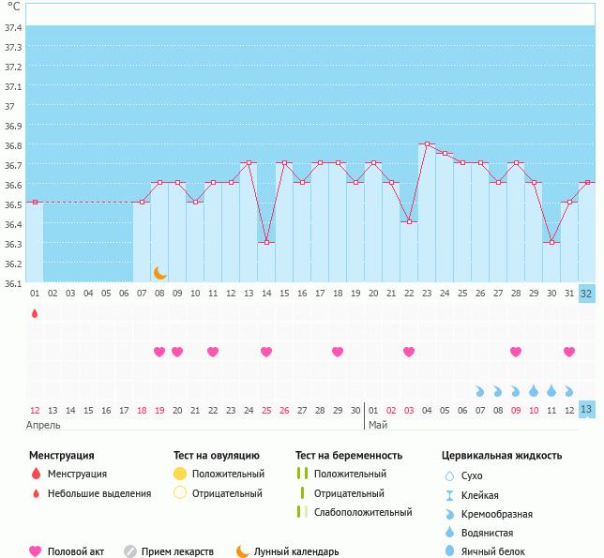Click the red menstruation drop on day 01

35,313
